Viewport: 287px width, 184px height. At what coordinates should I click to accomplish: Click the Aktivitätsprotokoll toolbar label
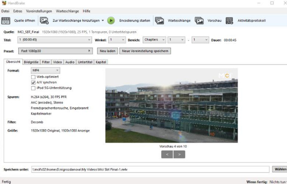(252, 21)
